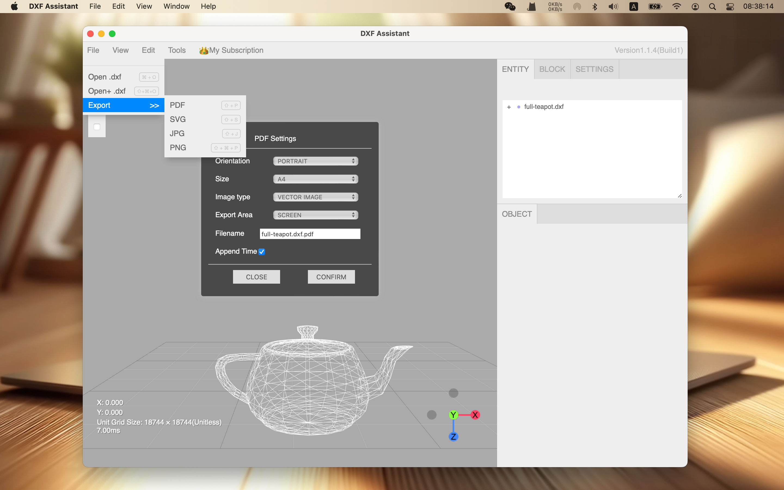Viewport: 784px width, 490px height.
Task: Open the in-app View menu
Action: click(121, 50)
